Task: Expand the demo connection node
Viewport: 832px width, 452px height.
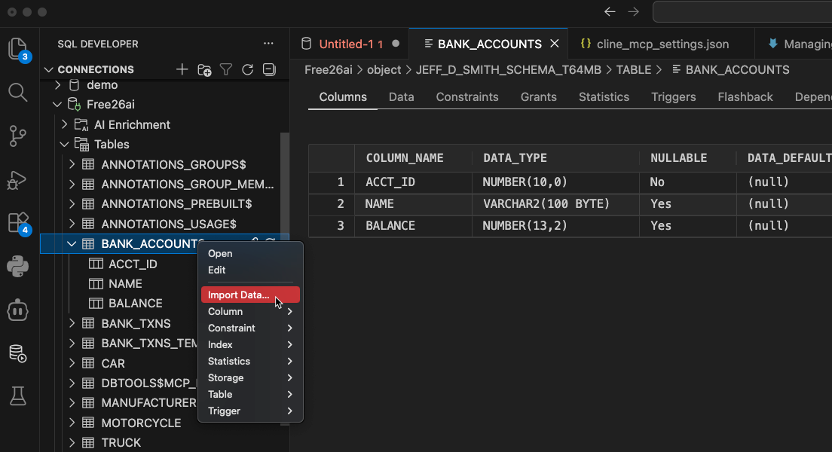Action: 57,85
